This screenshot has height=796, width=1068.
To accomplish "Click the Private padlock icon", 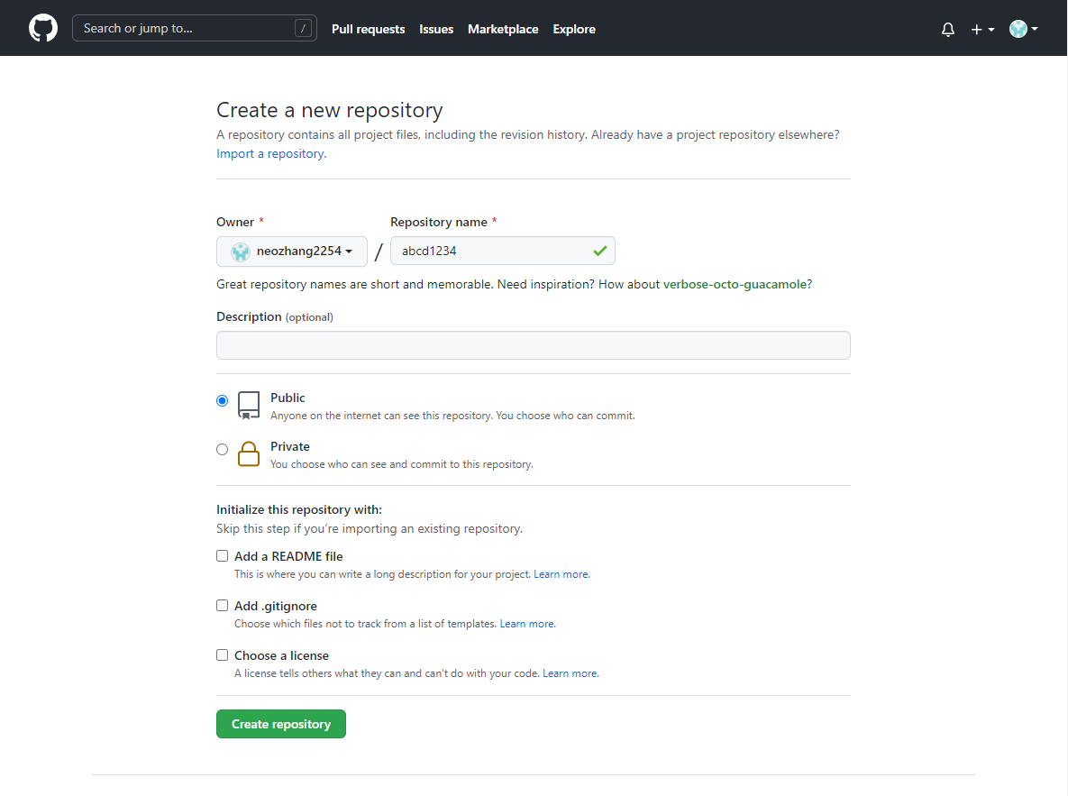I will click(x=249, y=454).
